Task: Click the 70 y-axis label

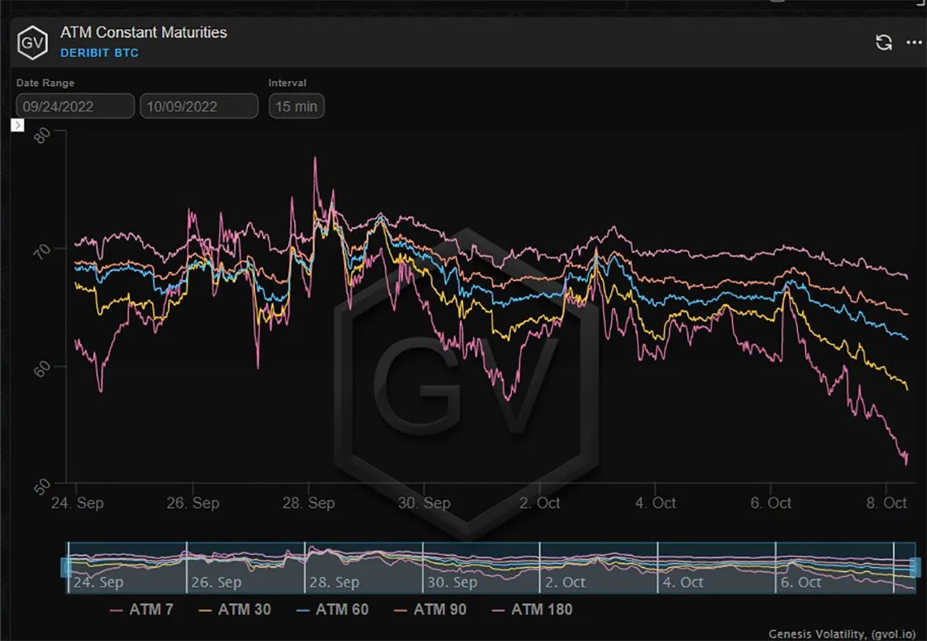Action: click(x=42, y=252)
